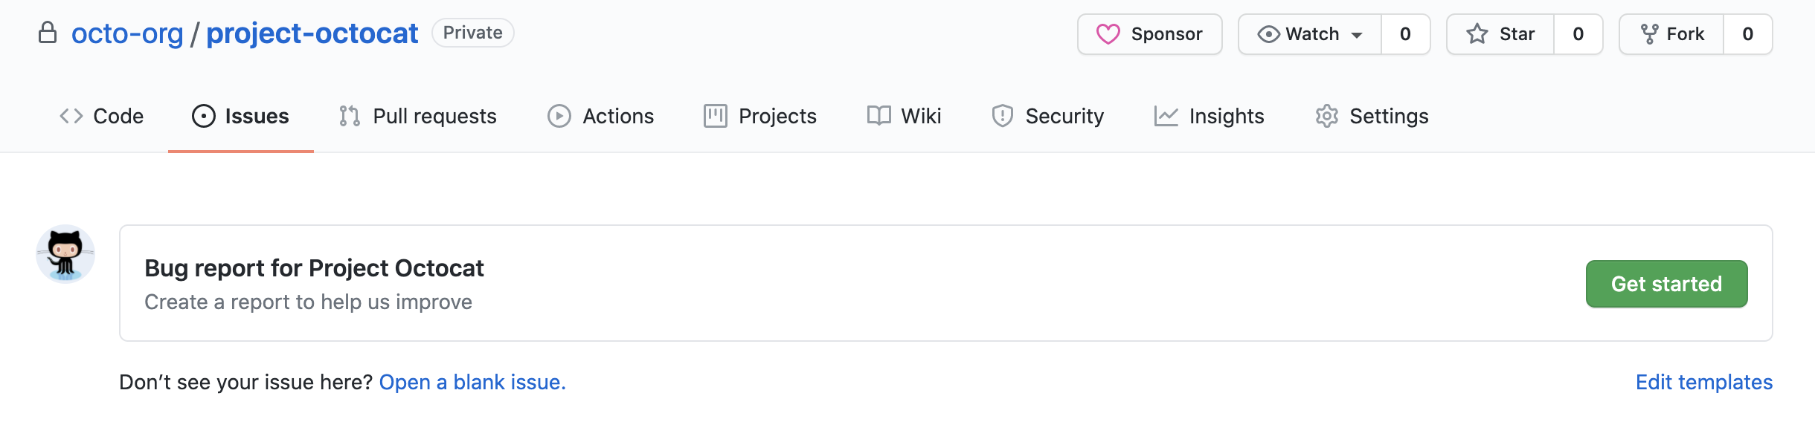Click the private repository lock icon
This screenshot has height=422, width=1815.
tap(48, 33)
